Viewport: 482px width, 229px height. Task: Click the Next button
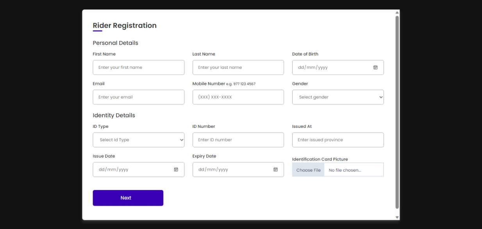click(128, 198)
